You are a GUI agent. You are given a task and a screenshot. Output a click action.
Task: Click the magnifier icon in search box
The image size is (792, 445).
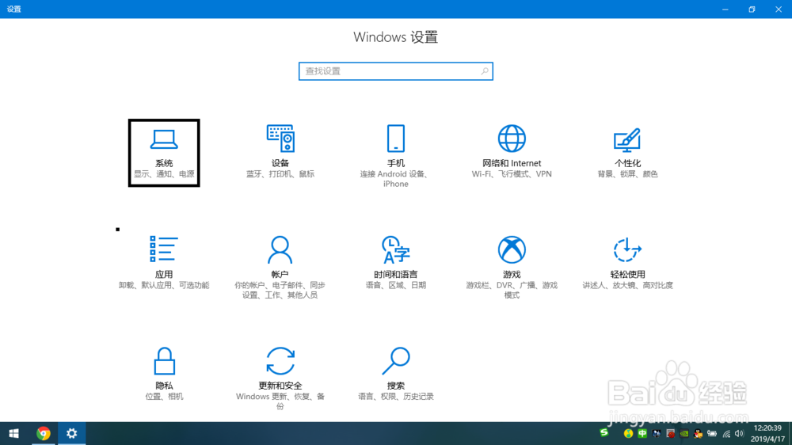[x=485, y=71]
